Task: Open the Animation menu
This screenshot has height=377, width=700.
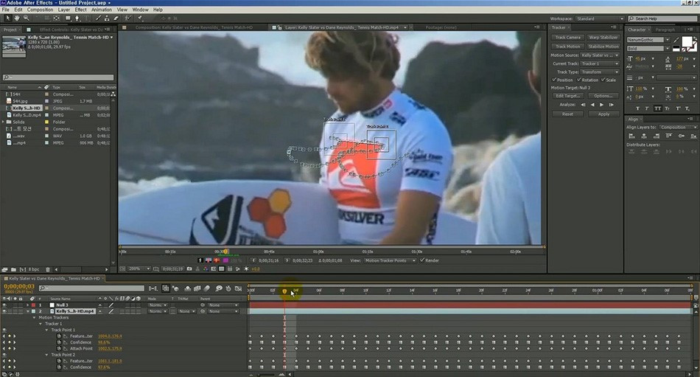Action: tap(102, 10)
